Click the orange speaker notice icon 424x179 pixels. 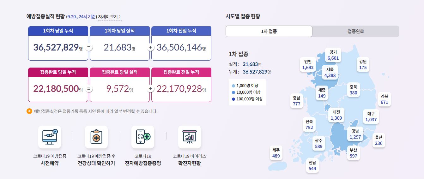click(x=29, y=111)
